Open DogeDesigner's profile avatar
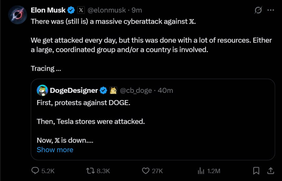This screenshot has height=181, width=282. [x=42, y=90]
